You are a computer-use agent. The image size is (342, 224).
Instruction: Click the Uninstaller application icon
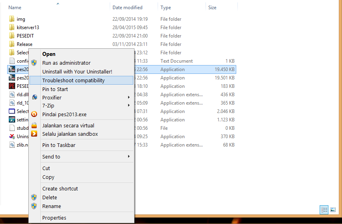pyautogui.click(x=12, y=137)
